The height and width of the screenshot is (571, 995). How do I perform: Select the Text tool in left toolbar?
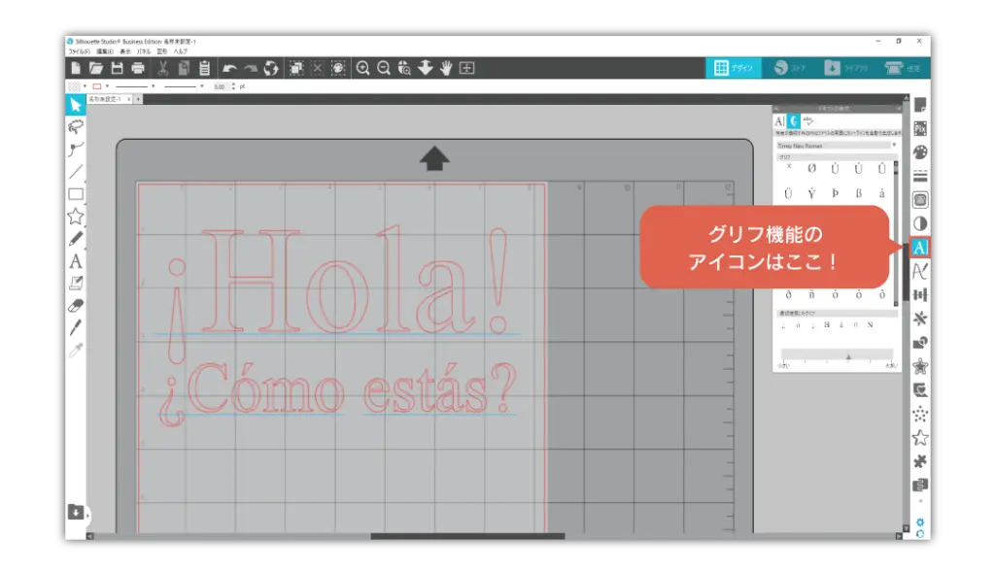coord(76,261)
